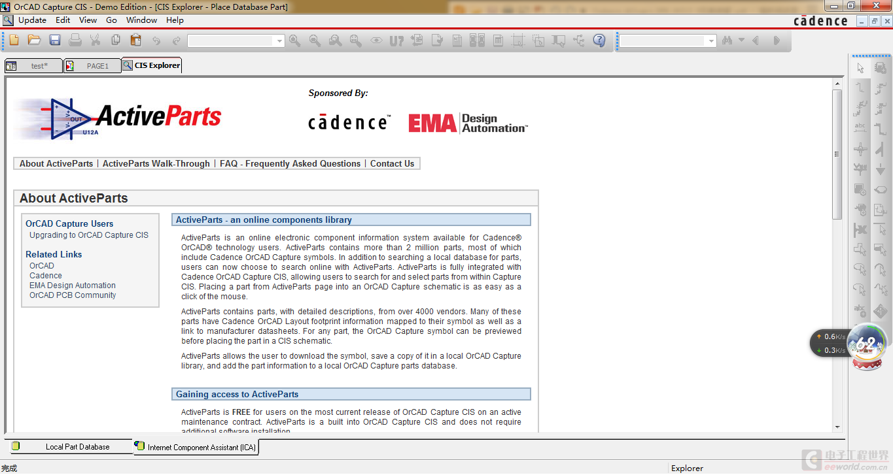Follow the EMA Design Automation related link
The image size is (893, 475).
(x=73, y=286)
